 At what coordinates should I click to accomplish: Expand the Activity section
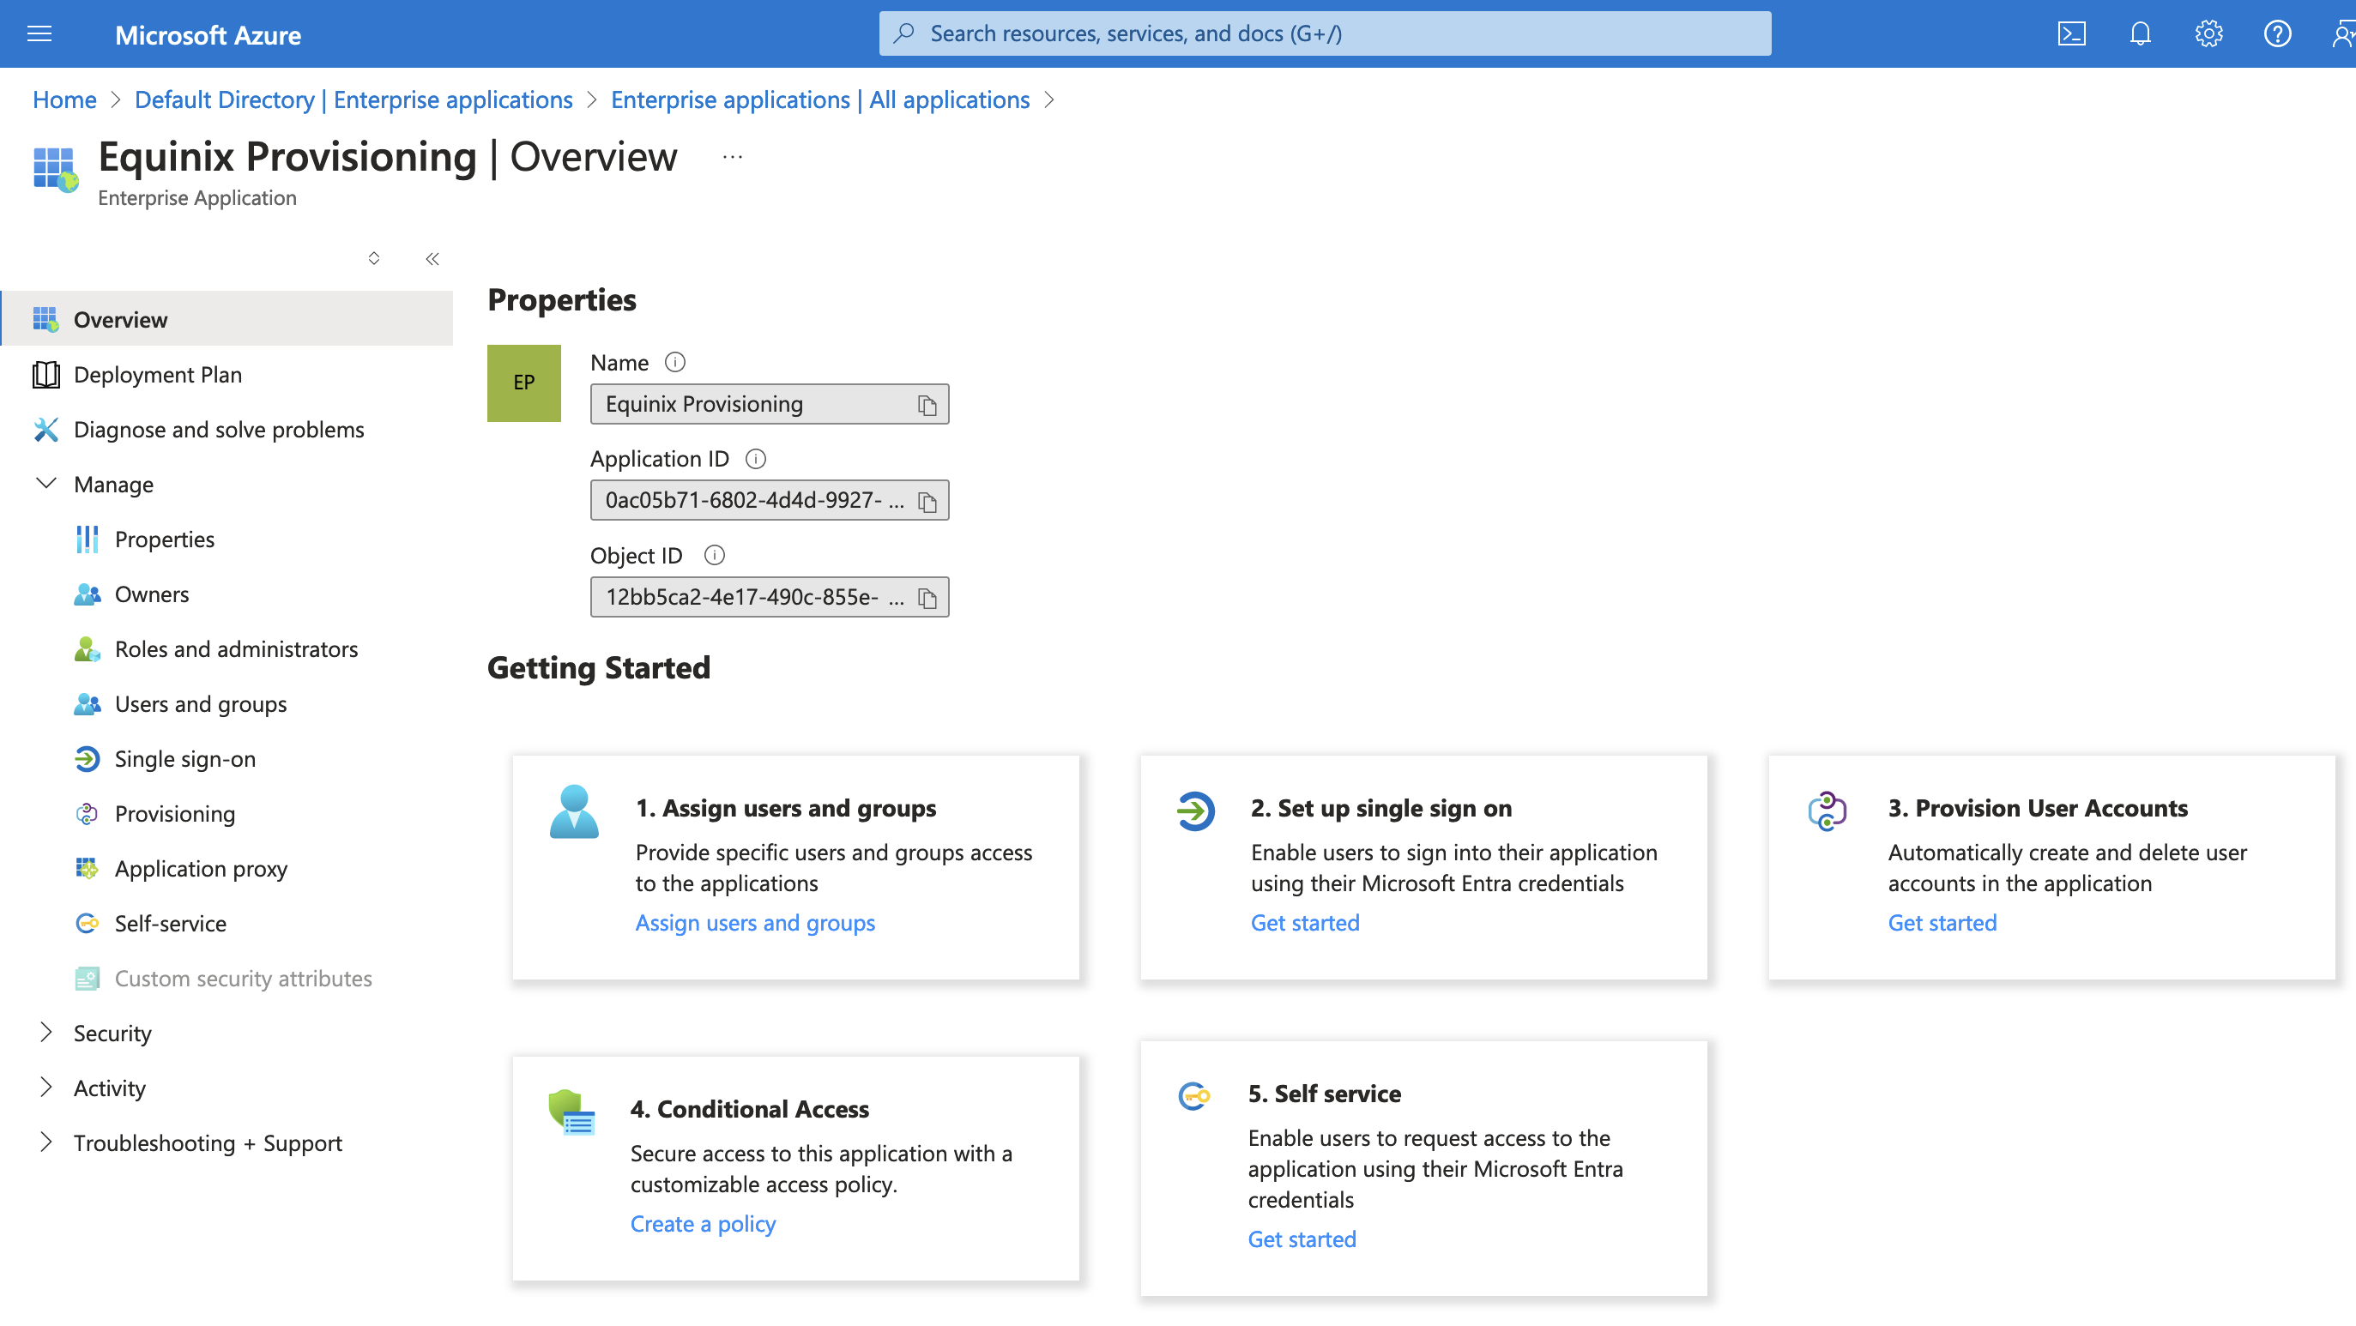pyautogui.click(x=45, y=1088)
